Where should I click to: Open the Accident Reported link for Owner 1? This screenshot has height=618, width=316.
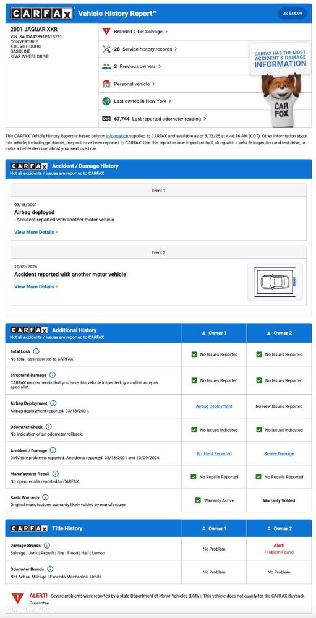pos(214,453)
